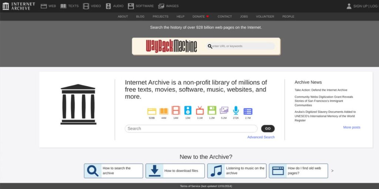Select the red film strip icon labeled 14M
Image resolution: width=379 pixels, height=189 pixels.
(x=176, y=110)
